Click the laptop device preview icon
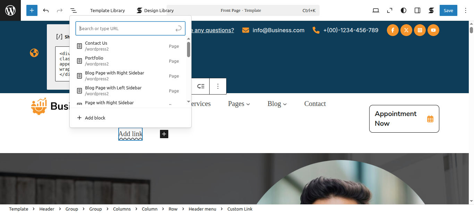This screenshot has height=213, width=474. (x=375, y=10)
